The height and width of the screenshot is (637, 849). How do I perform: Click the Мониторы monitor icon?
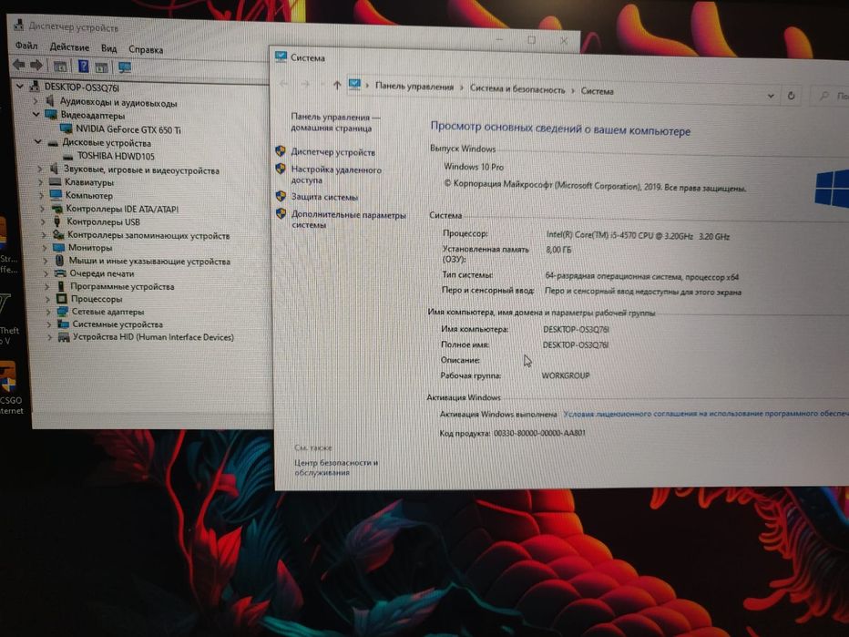click(58, 248)
